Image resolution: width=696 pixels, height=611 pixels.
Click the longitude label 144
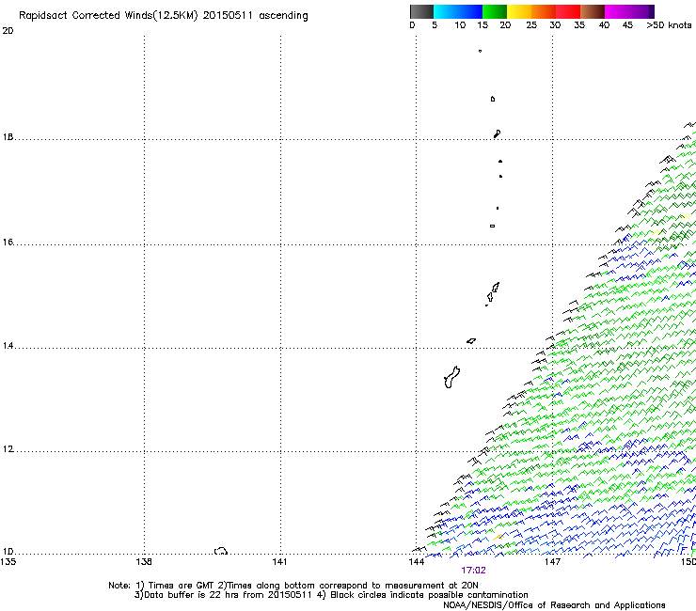pos(416,562)
